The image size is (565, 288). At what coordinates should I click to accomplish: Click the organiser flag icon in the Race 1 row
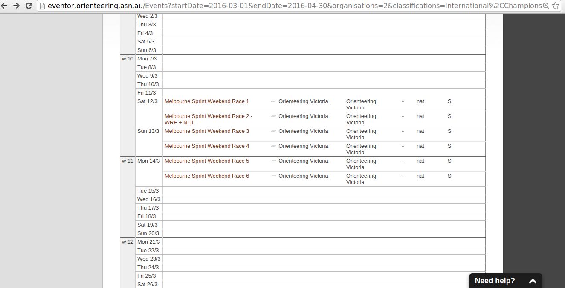274,101
